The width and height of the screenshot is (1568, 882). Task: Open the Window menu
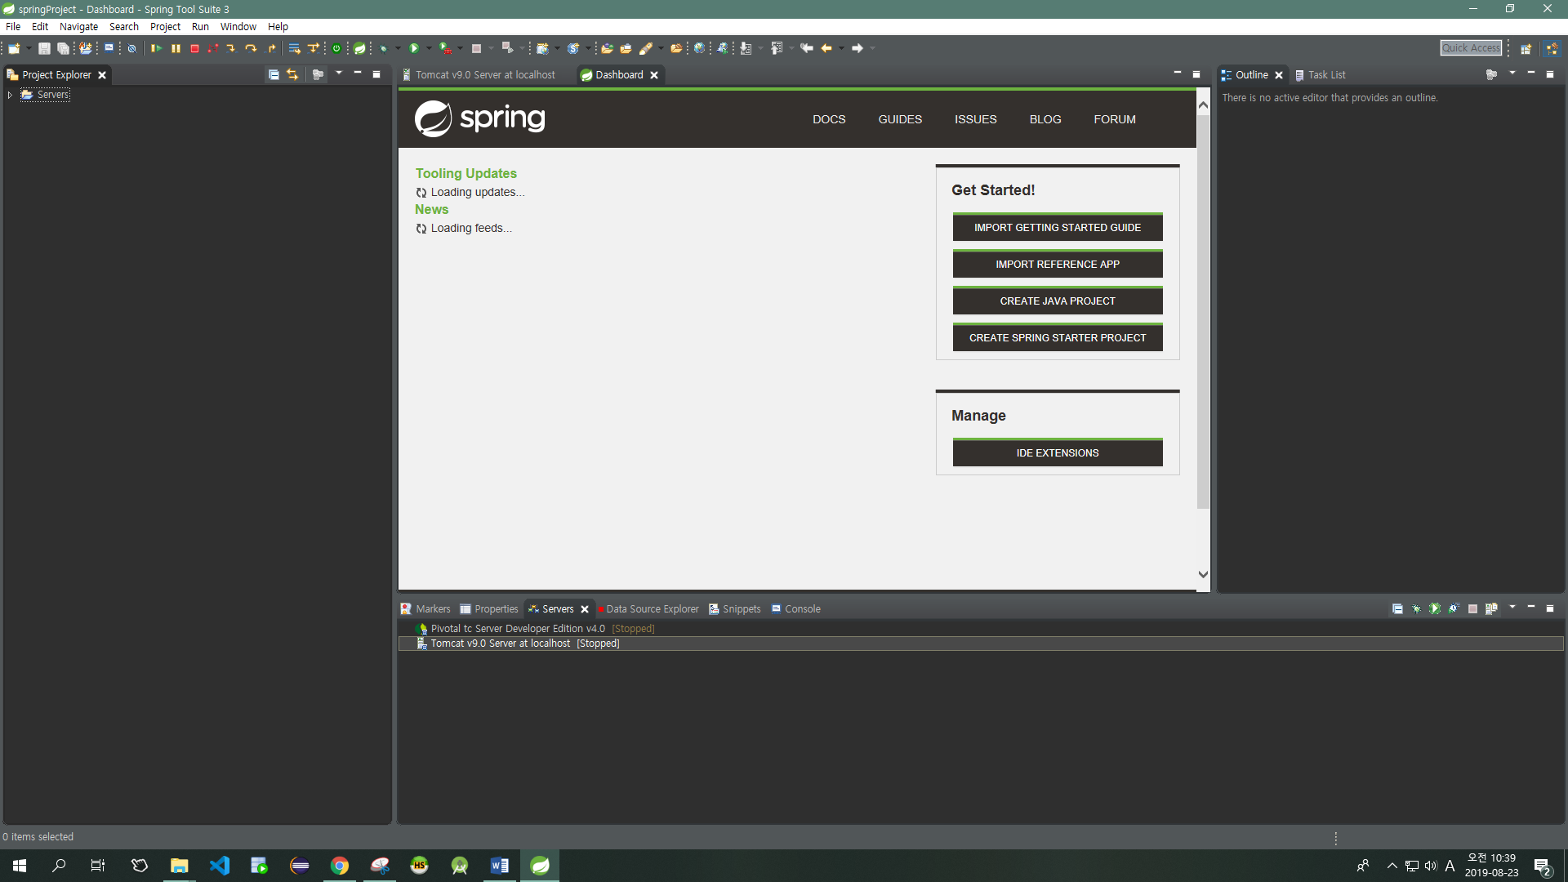pyautogui.click(x=238, y=26)
